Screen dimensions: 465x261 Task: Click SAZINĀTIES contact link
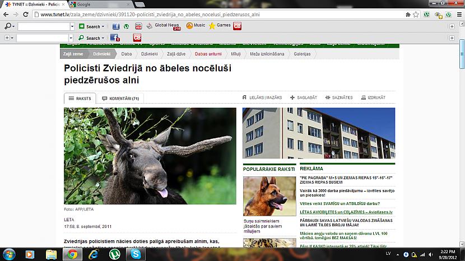tap(339, 97)
